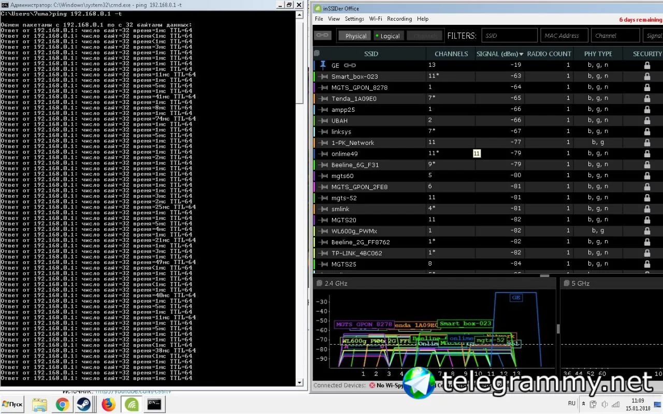
Task: Pin the Smart_box-023 network row
Action: [x=324, y=77]
